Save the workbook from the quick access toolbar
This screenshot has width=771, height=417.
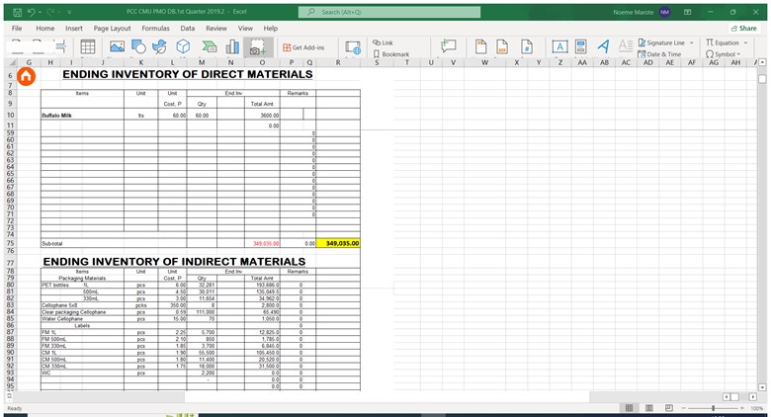pyautogui.click(x=17, y=12)
